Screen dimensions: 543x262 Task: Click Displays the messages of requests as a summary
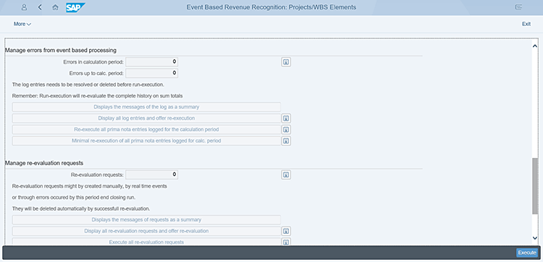click(x=146, y=219)
